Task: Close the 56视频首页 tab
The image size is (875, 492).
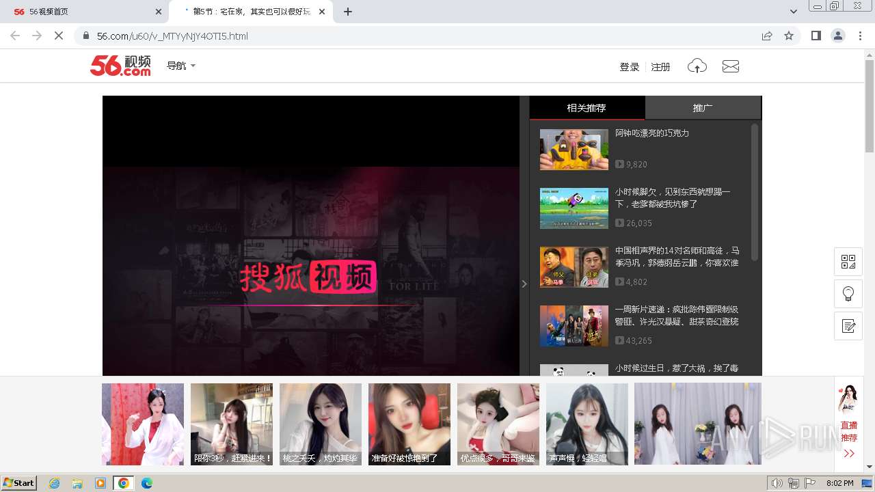Action: coord(159,12)
